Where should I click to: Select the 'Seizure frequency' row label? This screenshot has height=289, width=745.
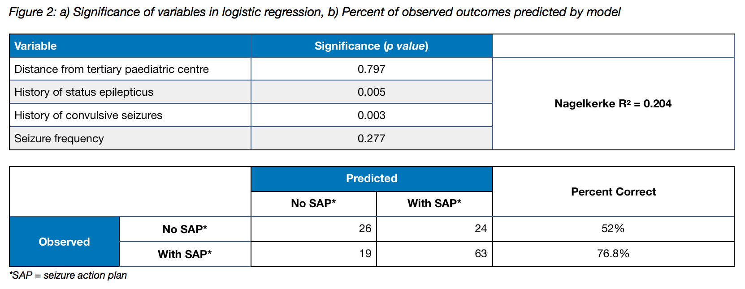[59, 139]
